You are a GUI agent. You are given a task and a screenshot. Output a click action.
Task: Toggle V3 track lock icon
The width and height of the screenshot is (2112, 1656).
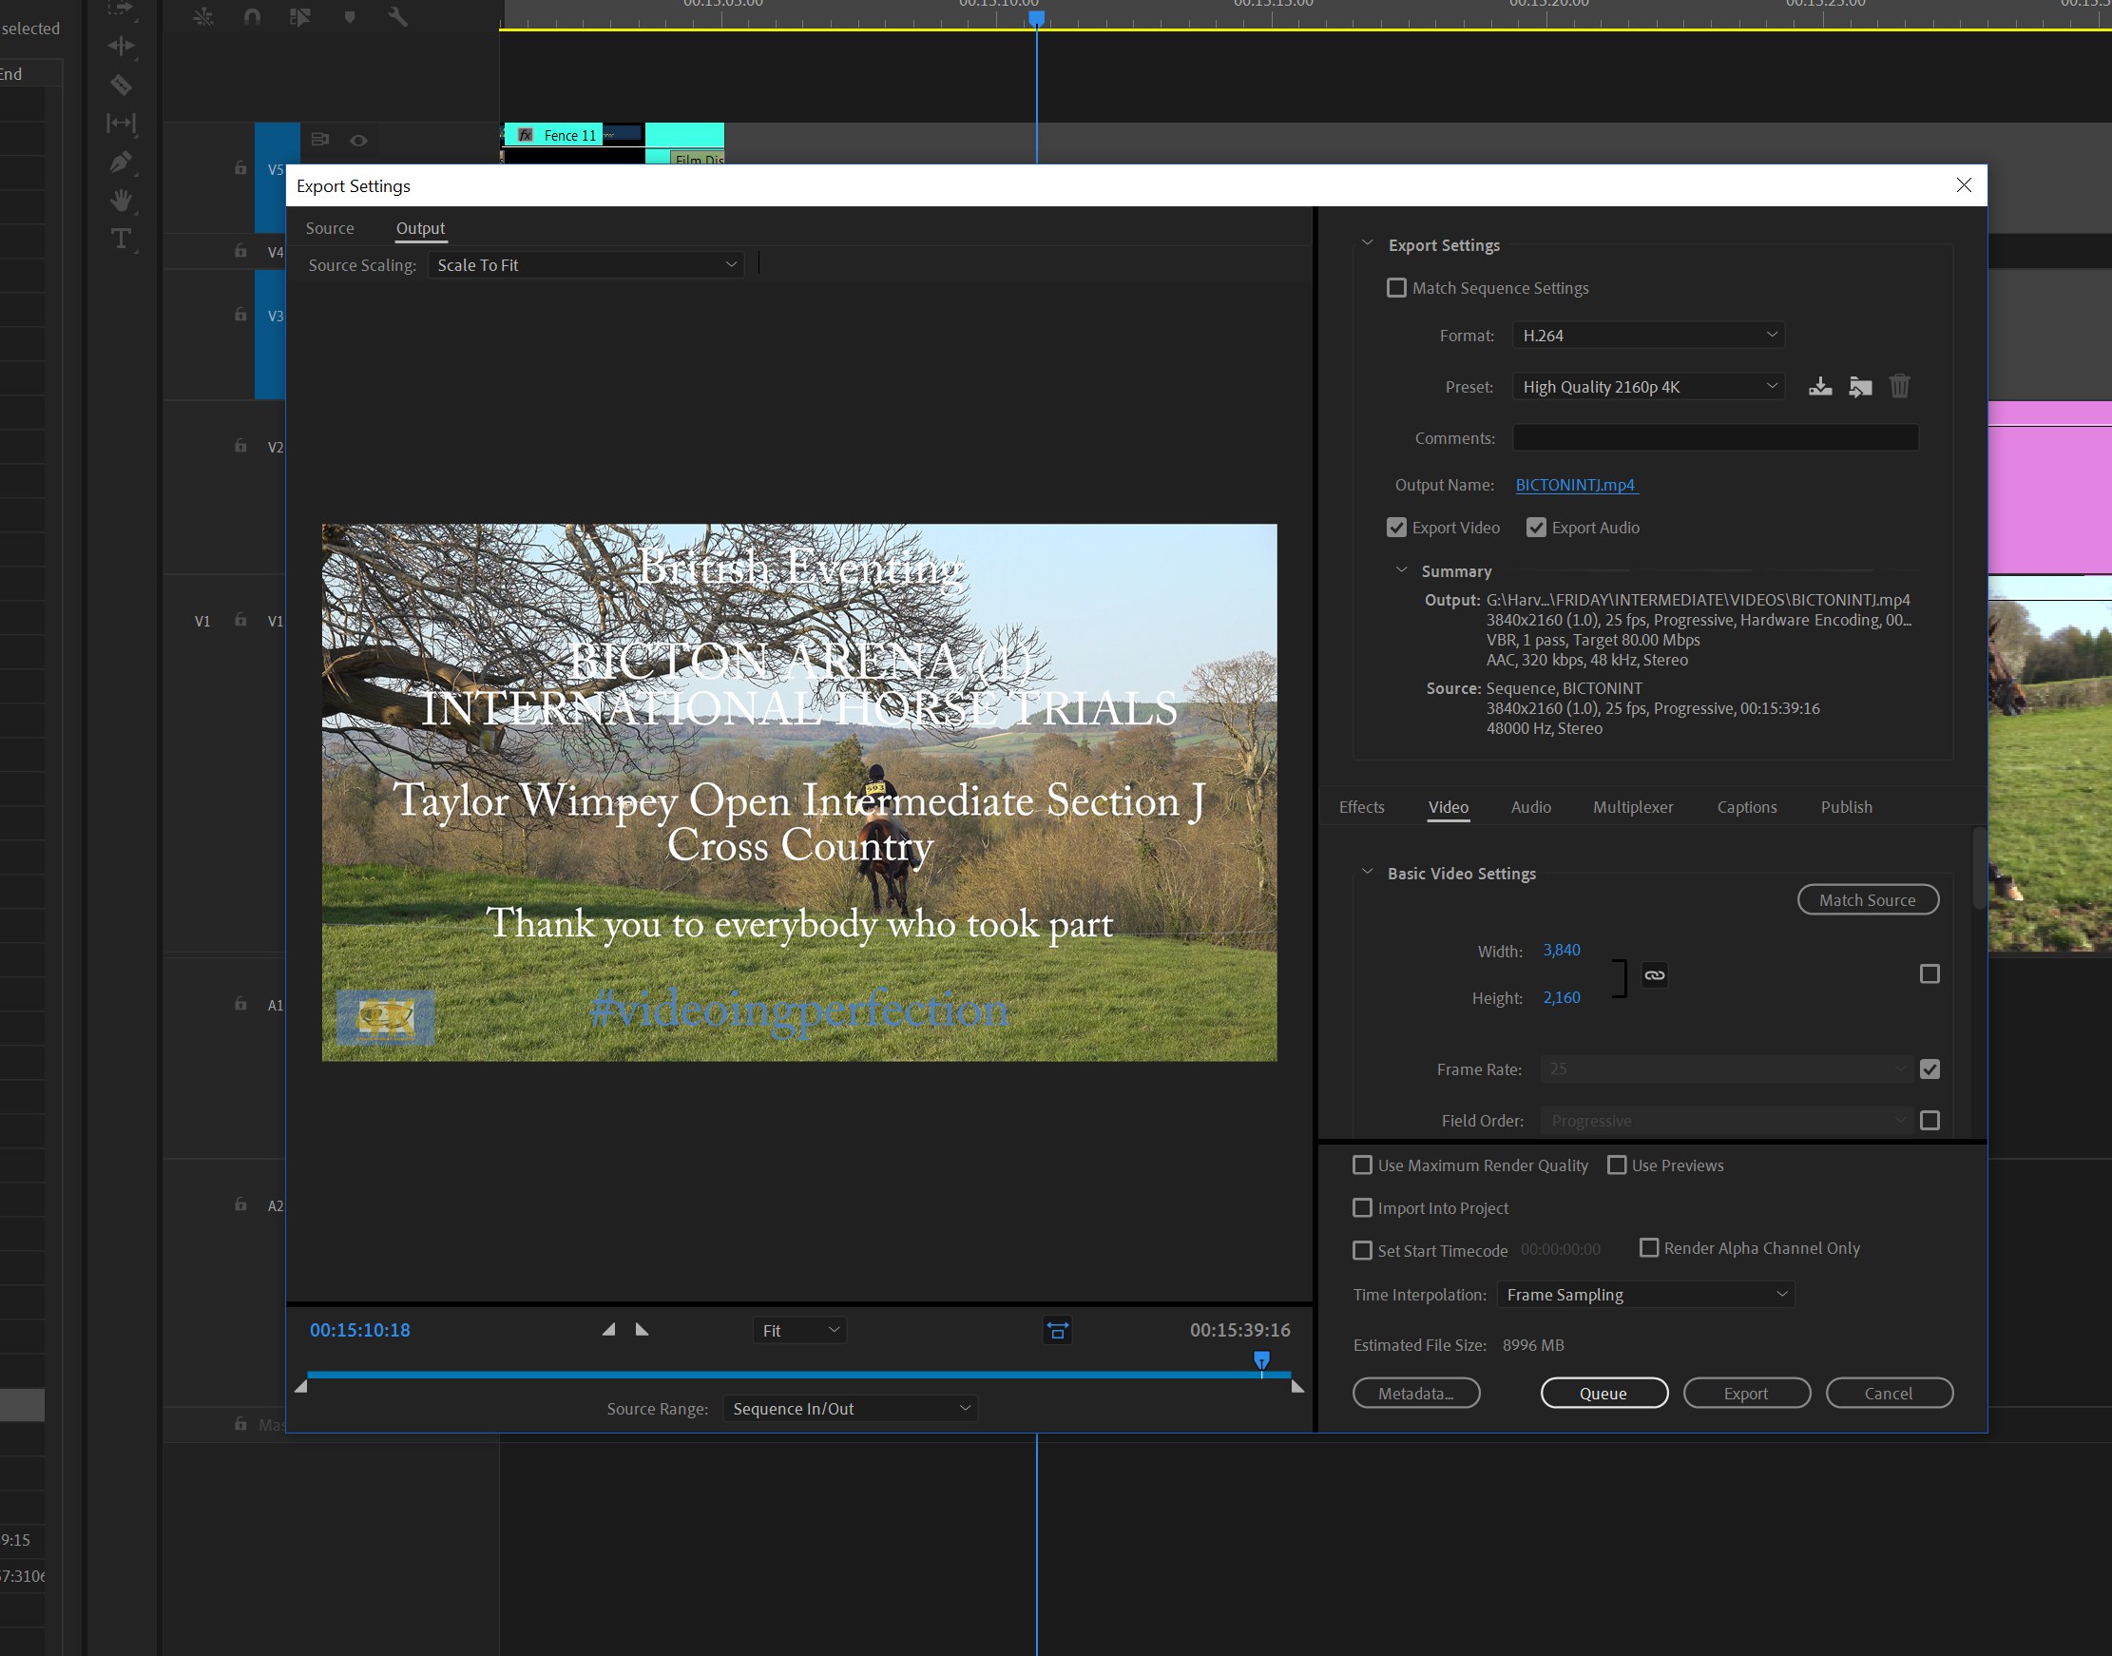240,314
